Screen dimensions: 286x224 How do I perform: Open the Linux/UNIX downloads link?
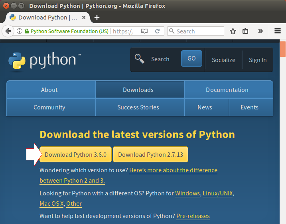click(218, 193)
